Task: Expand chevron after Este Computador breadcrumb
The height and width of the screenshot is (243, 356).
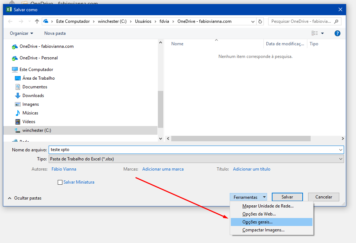Action: 94,21
